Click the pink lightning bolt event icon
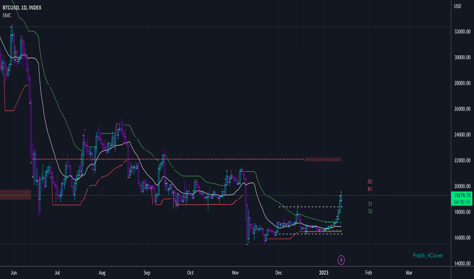Viewport: 474px width, 279px height. tap(341, 260)
